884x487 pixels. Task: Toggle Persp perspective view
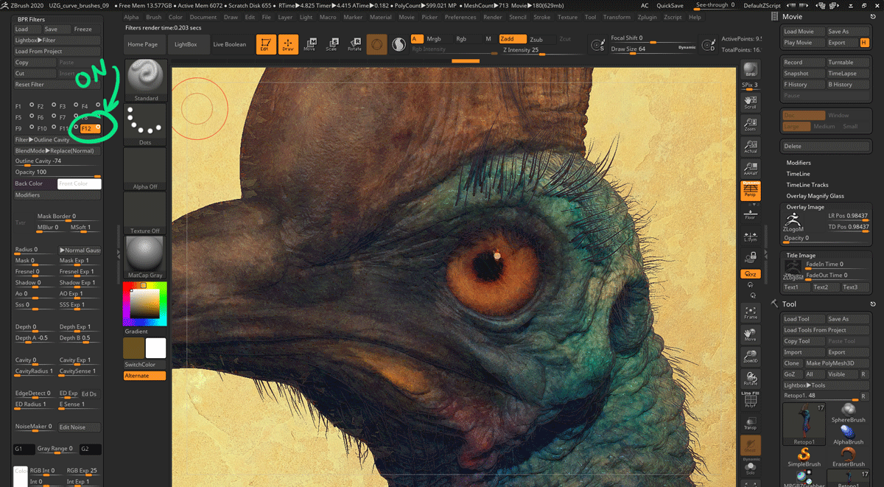pyautogui.click(x=750, y=190)
